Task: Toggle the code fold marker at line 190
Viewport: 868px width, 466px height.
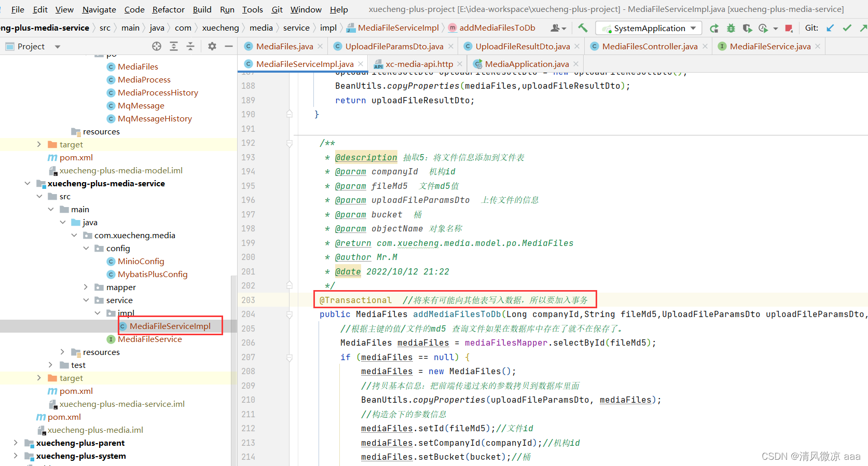Action: [x=290, y=114]
